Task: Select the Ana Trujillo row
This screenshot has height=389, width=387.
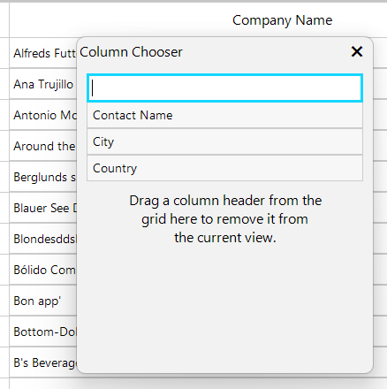Action: [x=43, y=84]
